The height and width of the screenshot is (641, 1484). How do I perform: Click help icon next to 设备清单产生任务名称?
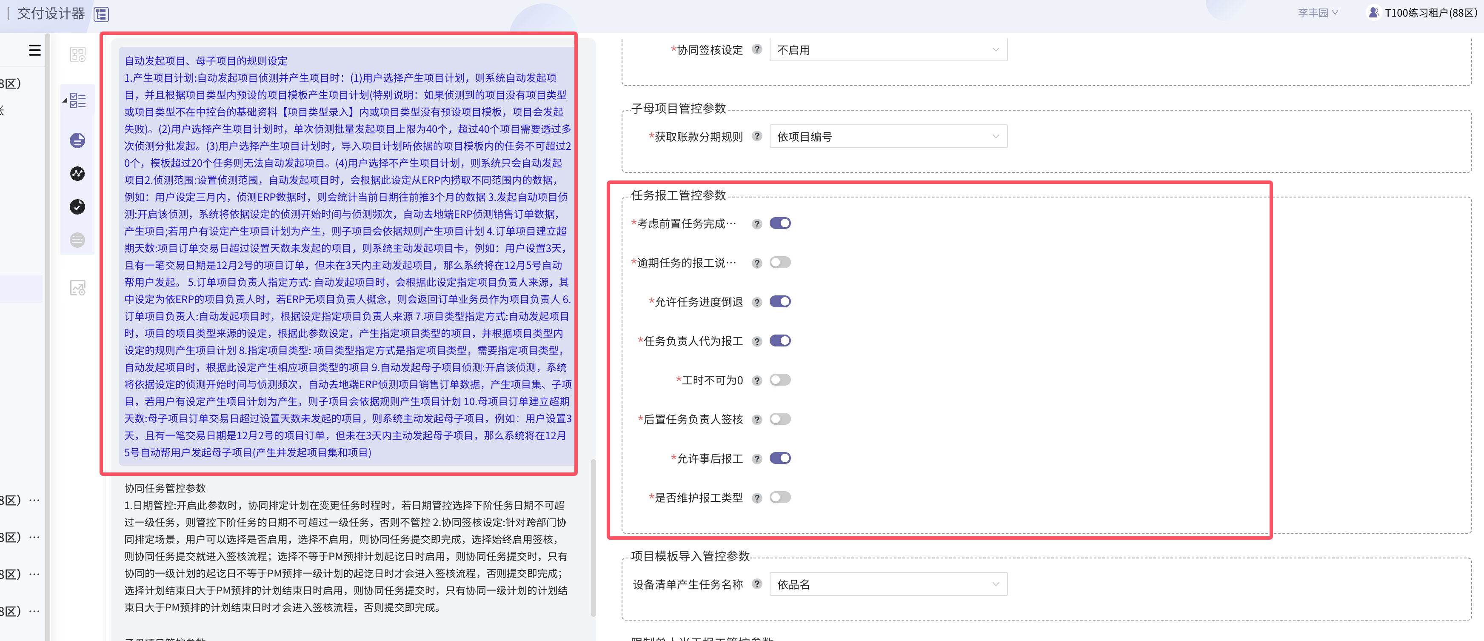[757, 584]
